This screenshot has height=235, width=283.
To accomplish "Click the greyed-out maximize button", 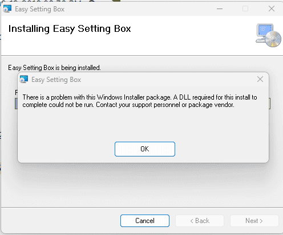I will tap(245, 9).
